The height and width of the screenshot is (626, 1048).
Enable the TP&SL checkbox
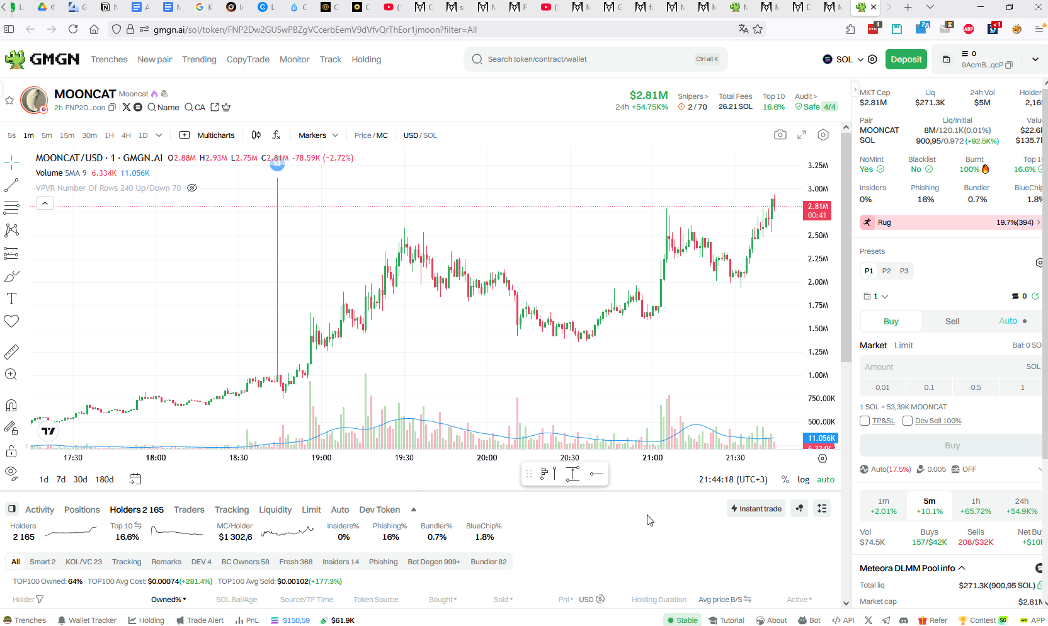click(865, 421)
